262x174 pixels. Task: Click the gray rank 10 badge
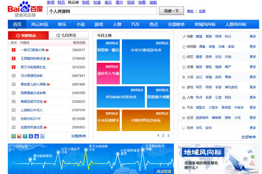click(14, 127)
